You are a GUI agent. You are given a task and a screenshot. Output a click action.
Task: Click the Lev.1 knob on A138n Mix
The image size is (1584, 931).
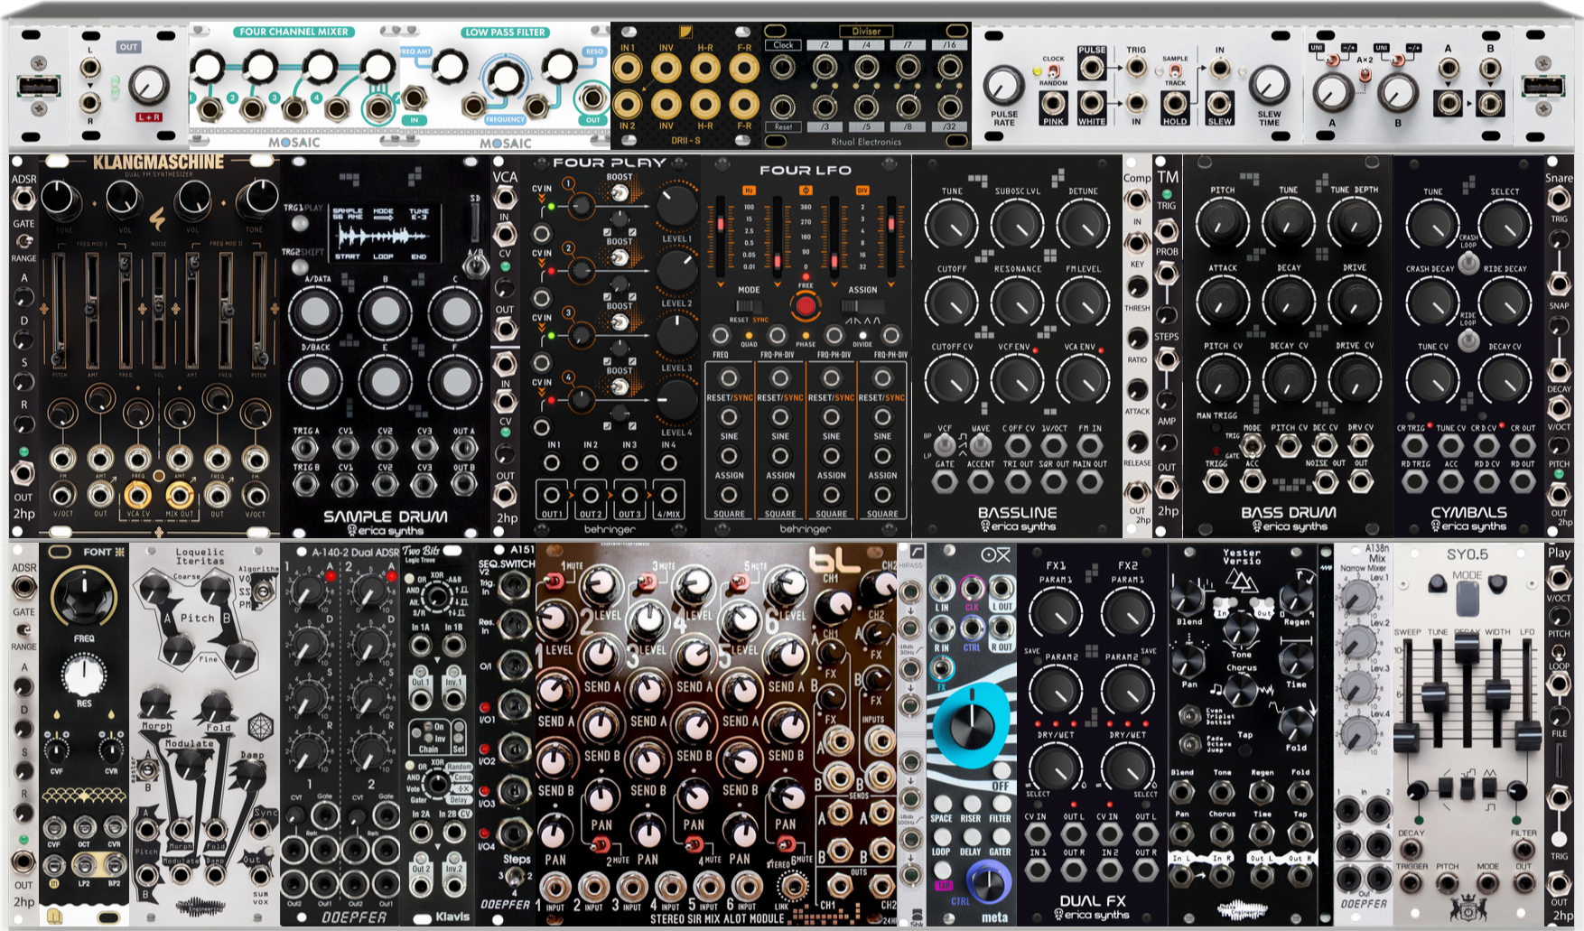coord(1356,598)
